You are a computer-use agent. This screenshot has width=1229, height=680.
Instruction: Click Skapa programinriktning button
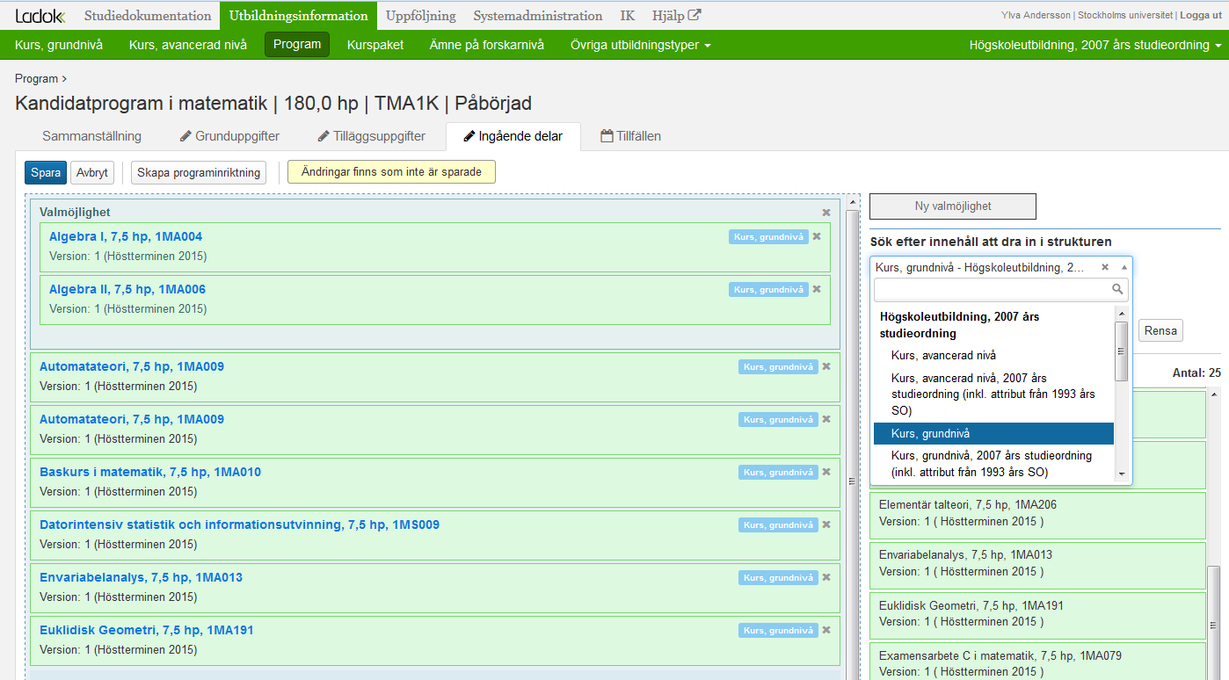click(x=199, y=172)
